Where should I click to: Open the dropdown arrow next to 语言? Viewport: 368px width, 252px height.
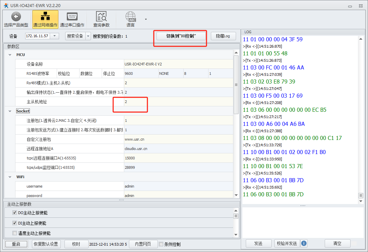(x=146, y=19)
